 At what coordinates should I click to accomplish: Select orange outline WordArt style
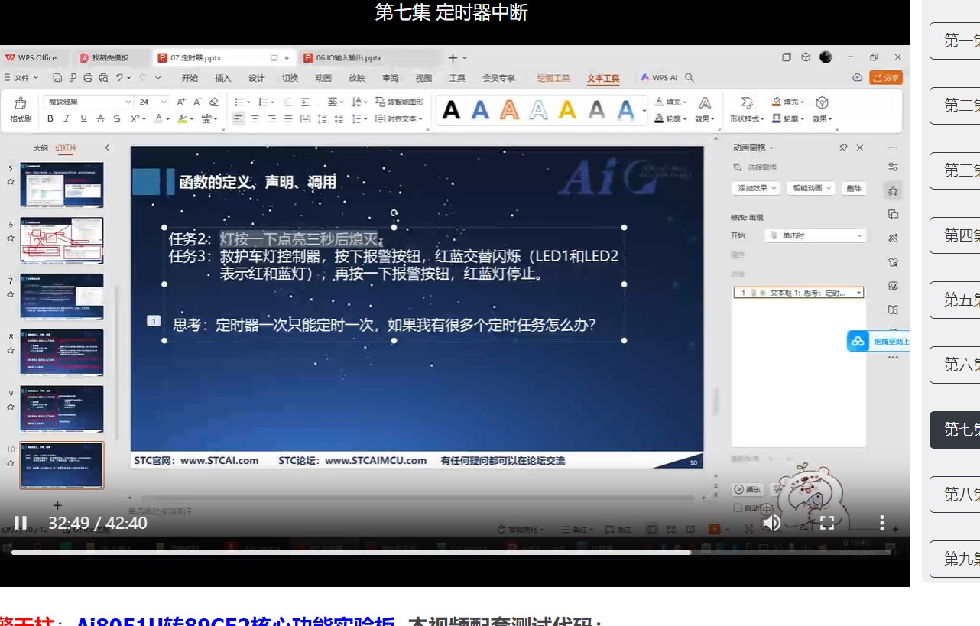pos(509,111)
